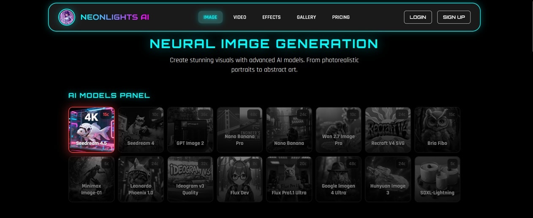The width and height of the screenshot is (533, 218).
Task: Click the 32c badge on Ideogram v3 Quality
Action: pyautogui.click(x=205, y=164)
